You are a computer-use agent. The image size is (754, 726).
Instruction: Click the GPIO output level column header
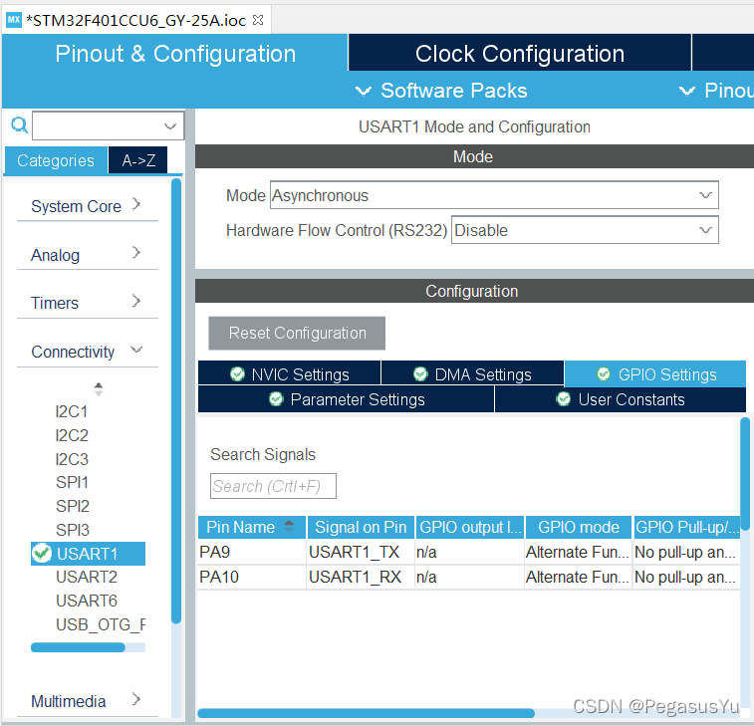tap(470, 527)
